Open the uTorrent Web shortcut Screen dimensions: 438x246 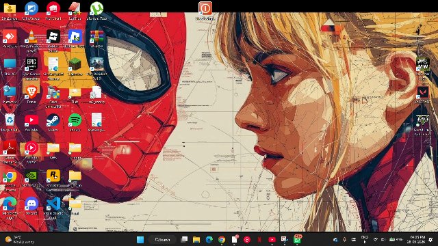point(96,9)
